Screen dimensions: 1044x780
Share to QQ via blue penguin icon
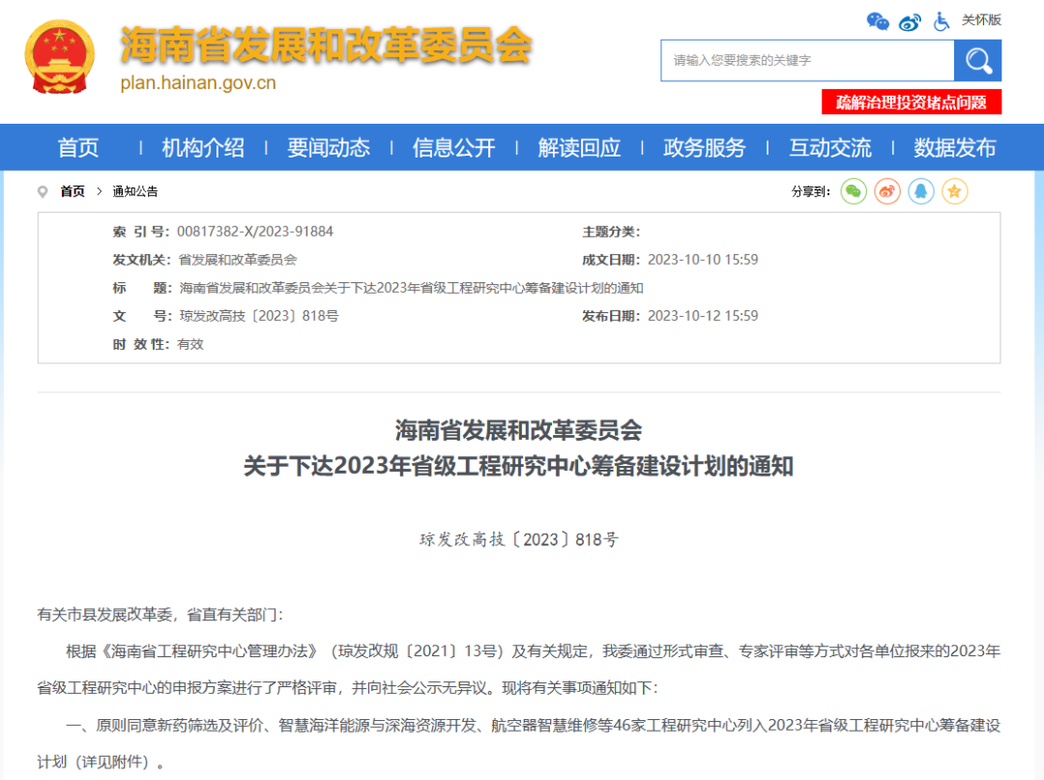coord(921,191)
